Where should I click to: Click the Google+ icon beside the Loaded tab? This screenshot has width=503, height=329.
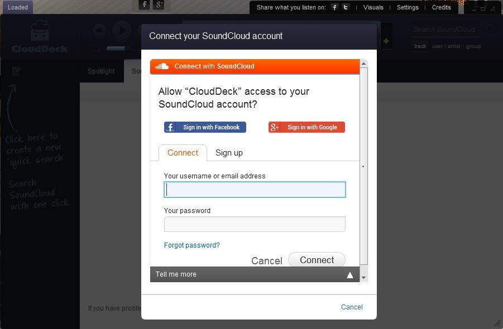pos(159,4)
